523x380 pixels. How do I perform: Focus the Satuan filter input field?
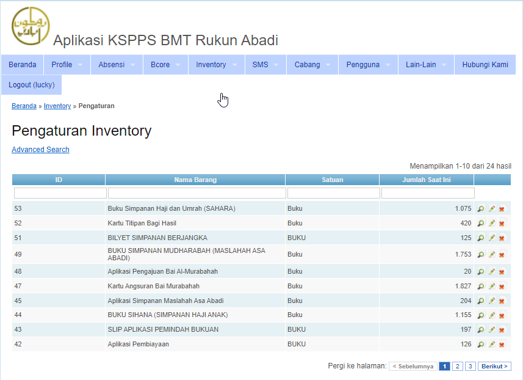pos(334,193)
